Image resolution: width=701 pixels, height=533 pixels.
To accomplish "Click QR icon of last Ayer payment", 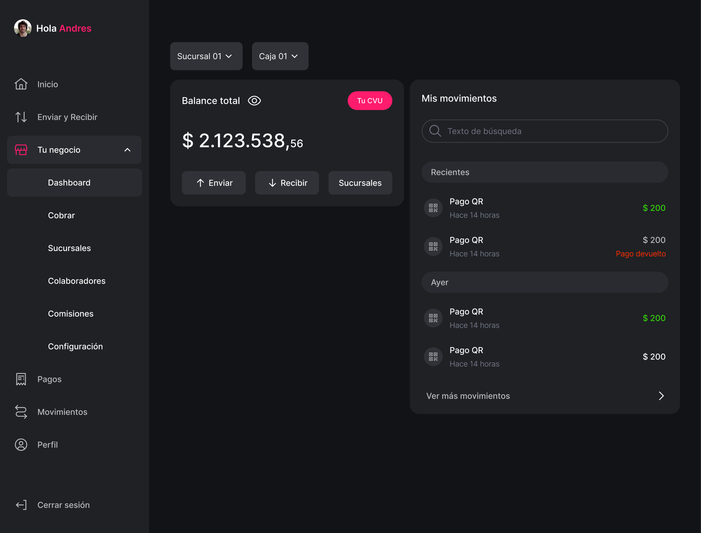I will (x=433, y=357).
